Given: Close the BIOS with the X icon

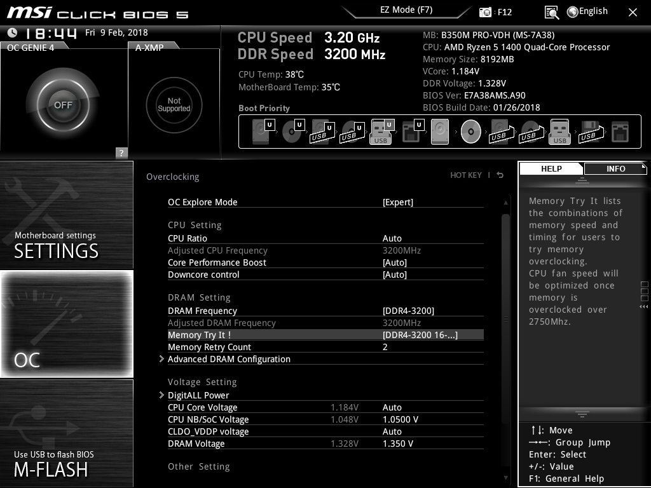Looking at the screenshot, I should click(x=633, y=13).
